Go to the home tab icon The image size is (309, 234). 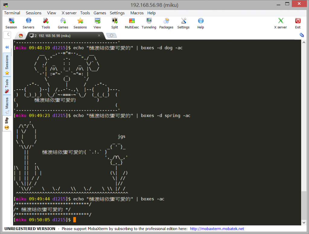pyautogui.click(x=21, y=36)
